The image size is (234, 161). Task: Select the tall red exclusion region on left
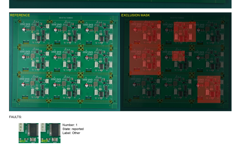[145, 47]
